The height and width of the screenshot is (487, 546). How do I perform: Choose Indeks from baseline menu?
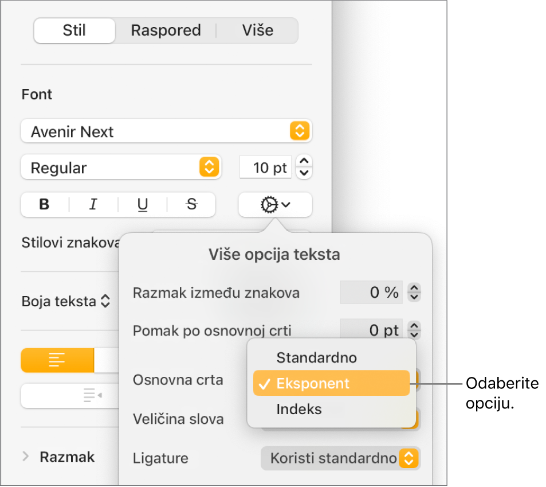[299, 410]
